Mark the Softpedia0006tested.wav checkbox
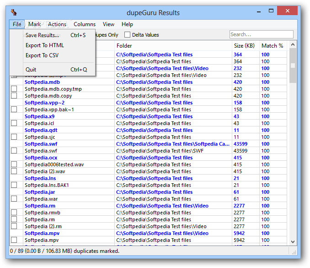Image resolution: width=310 pixels, height=268 pixels. 14,164
